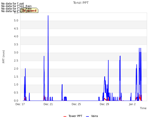Click the PPT (mm) y-axis label
Image resolution: width=162 pixels, height=121 pixels.
point(4,57)
